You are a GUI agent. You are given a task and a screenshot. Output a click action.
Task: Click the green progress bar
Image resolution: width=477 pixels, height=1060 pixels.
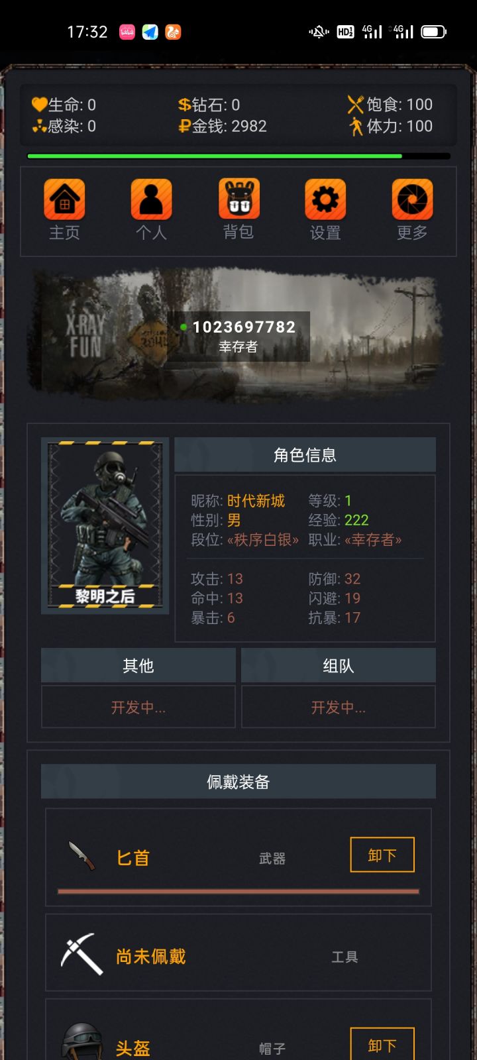tap(238, 156)
